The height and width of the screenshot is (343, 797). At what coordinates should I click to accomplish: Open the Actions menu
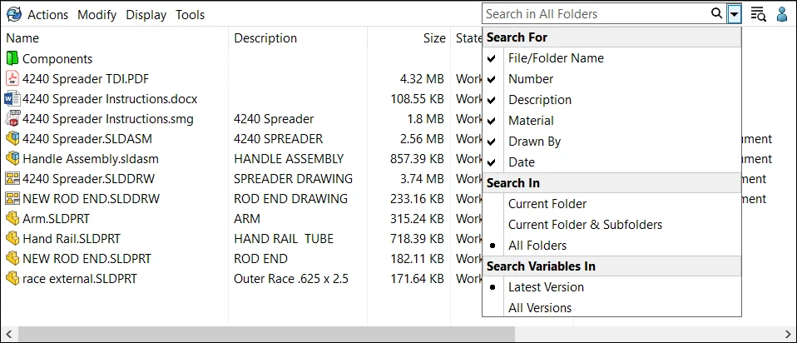click(48, 15)
